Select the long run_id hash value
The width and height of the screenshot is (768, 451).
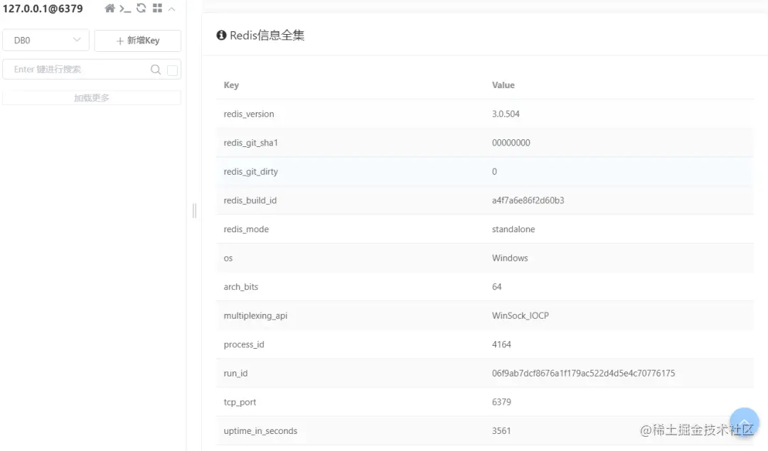pos(583,374)
